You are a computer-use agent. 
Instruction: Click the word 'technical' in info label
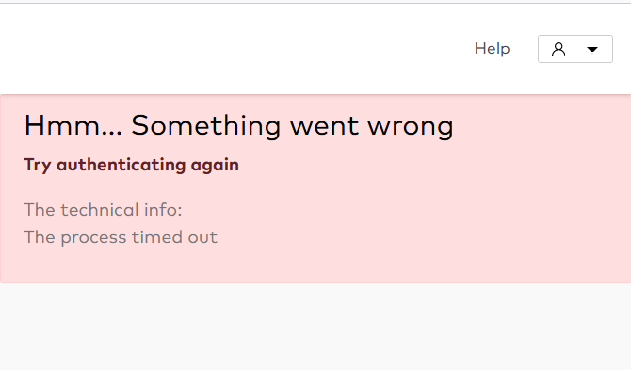coord(100,210)
